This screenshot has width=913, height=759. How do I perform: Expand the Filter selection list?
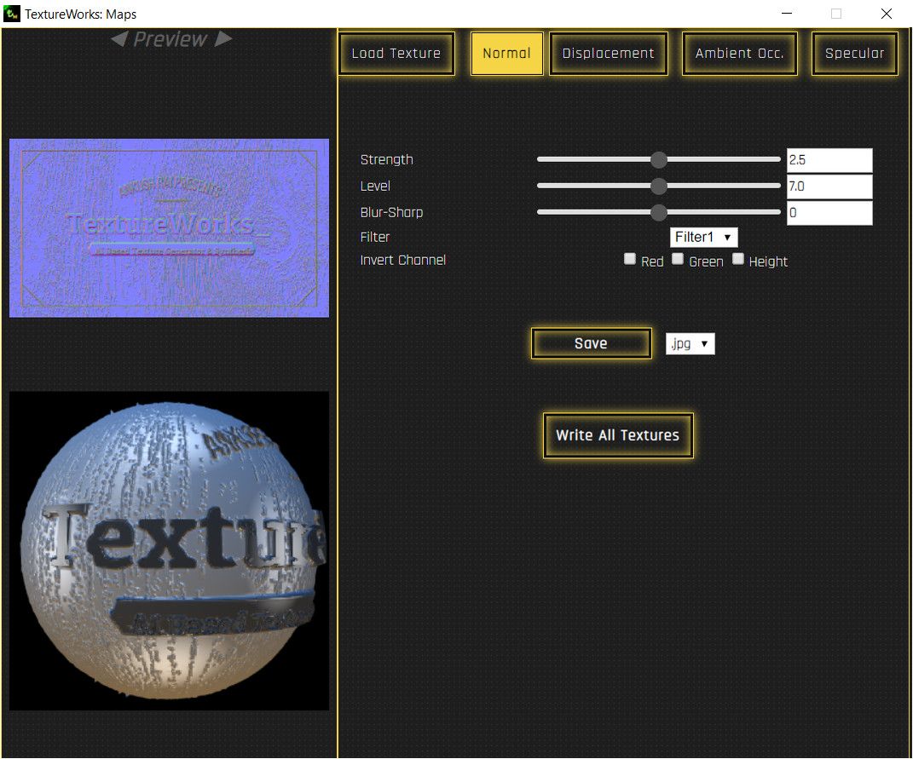[x=703, y=237]
